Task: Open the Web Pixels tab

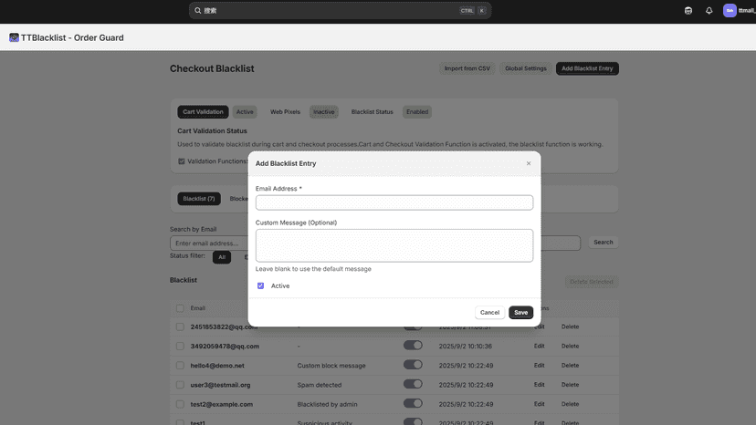Action: pyautogui.click(x=285, y=112)
